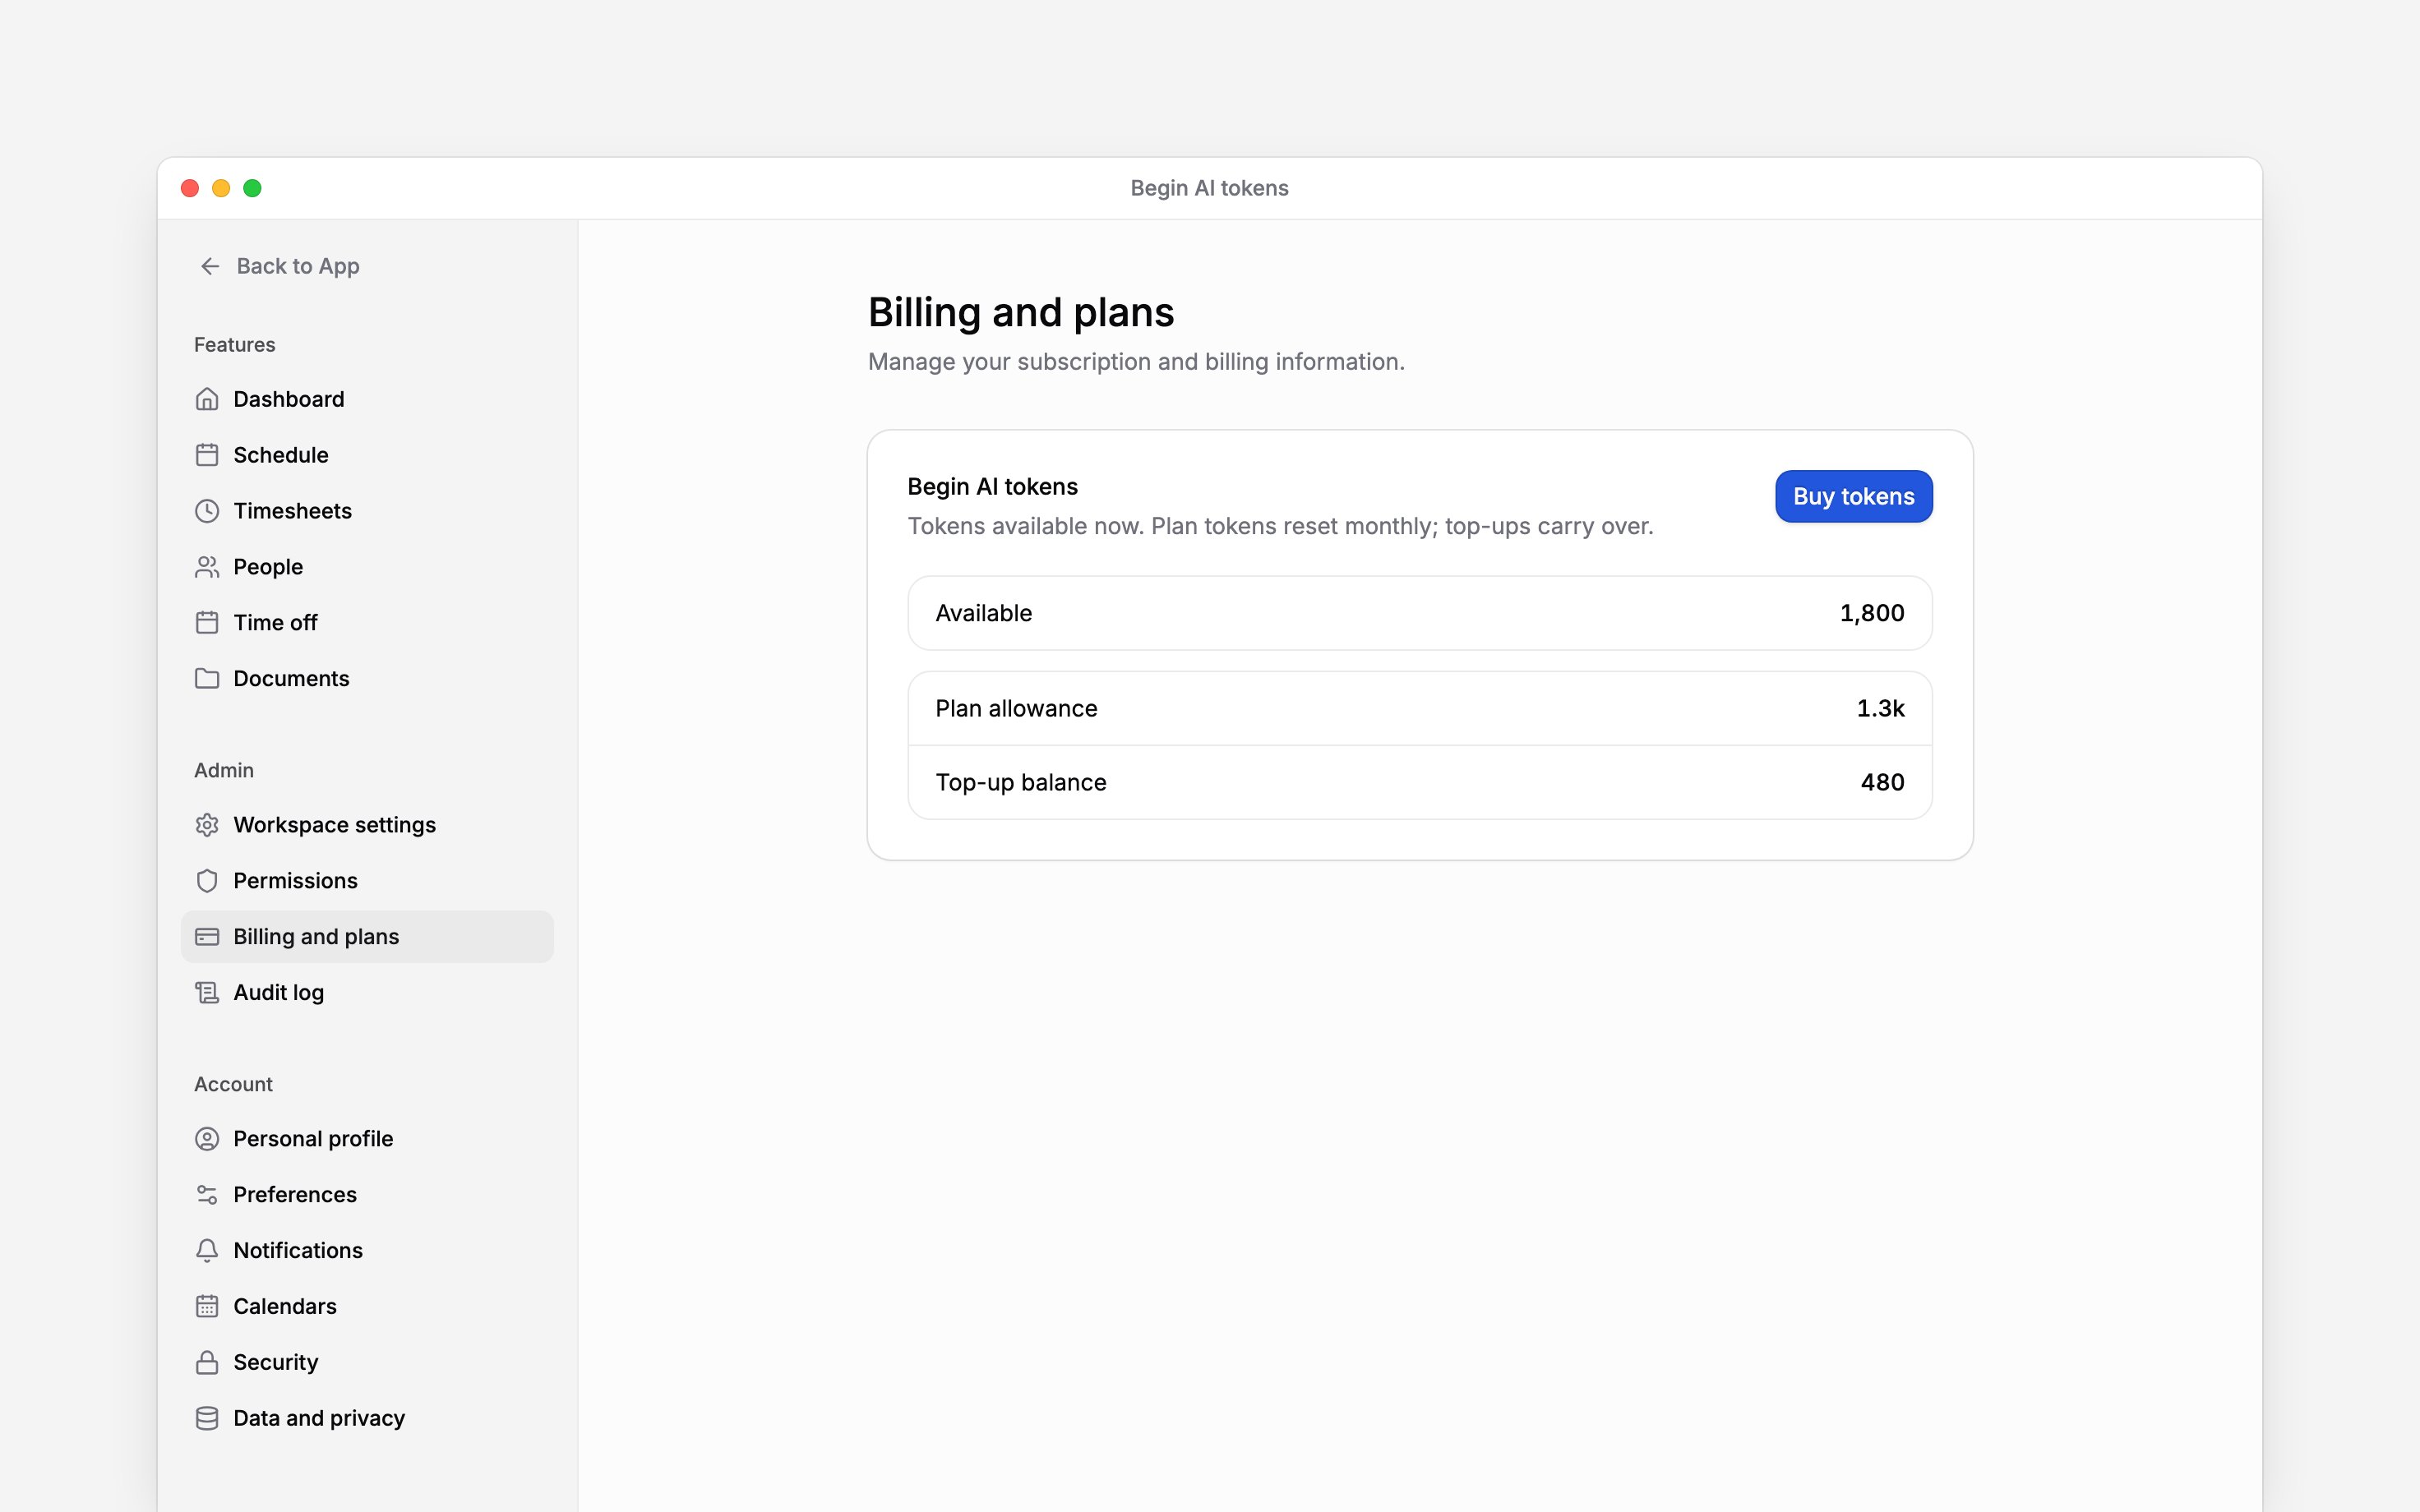
Task: Click the Data and privacy database icon
Action: point(207,1419)
